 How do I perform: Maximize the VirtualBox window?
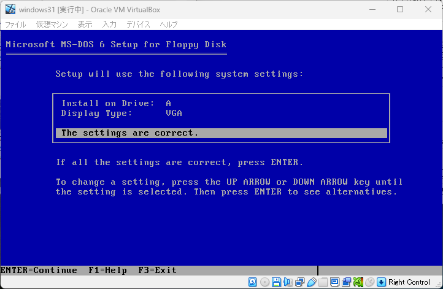(400, 9)
